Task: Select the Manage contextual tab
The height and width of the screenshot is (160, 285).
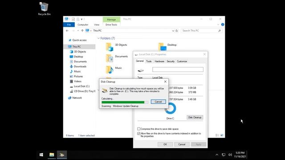Action: tap(111, 19)
